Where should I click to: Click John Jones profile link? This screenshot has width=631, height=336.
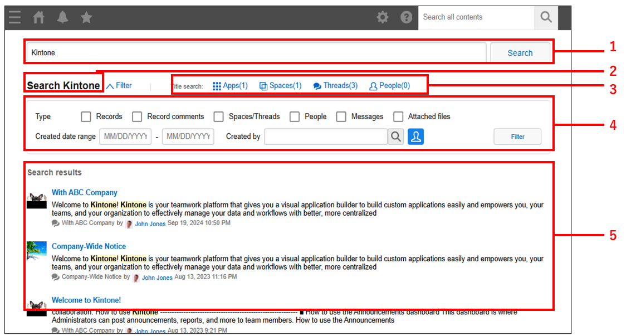coord(150,223)
